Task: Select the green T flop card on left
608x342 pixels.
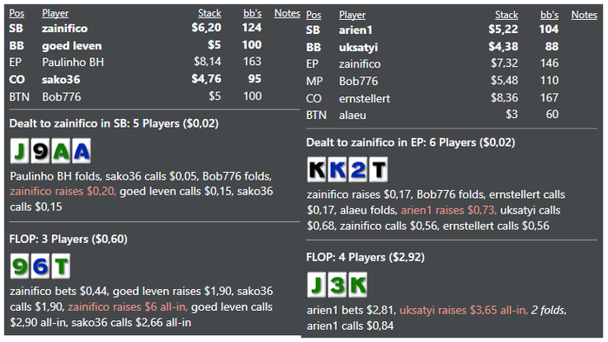Action: pos(61,266)
